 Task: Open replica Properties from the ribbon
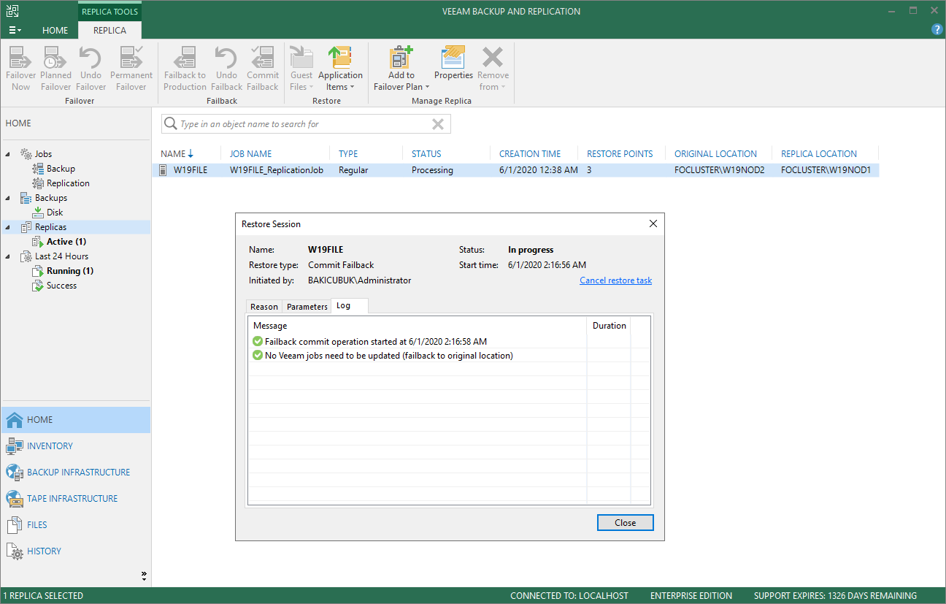point(454,64)
